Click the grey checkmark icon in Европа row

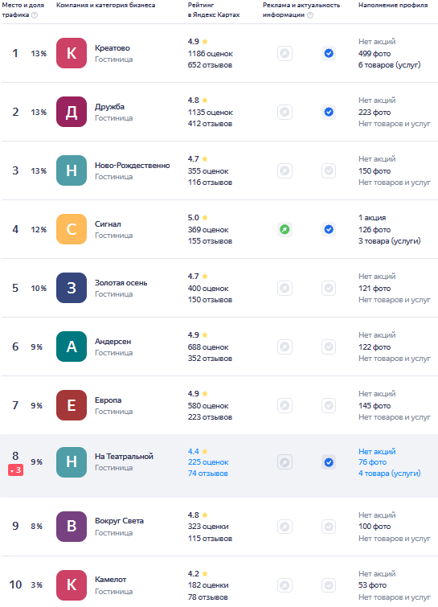(x=329, y=406)
